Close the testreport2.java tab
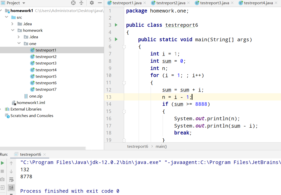Viewport: 281px width, 195px height. click(188, 3)
